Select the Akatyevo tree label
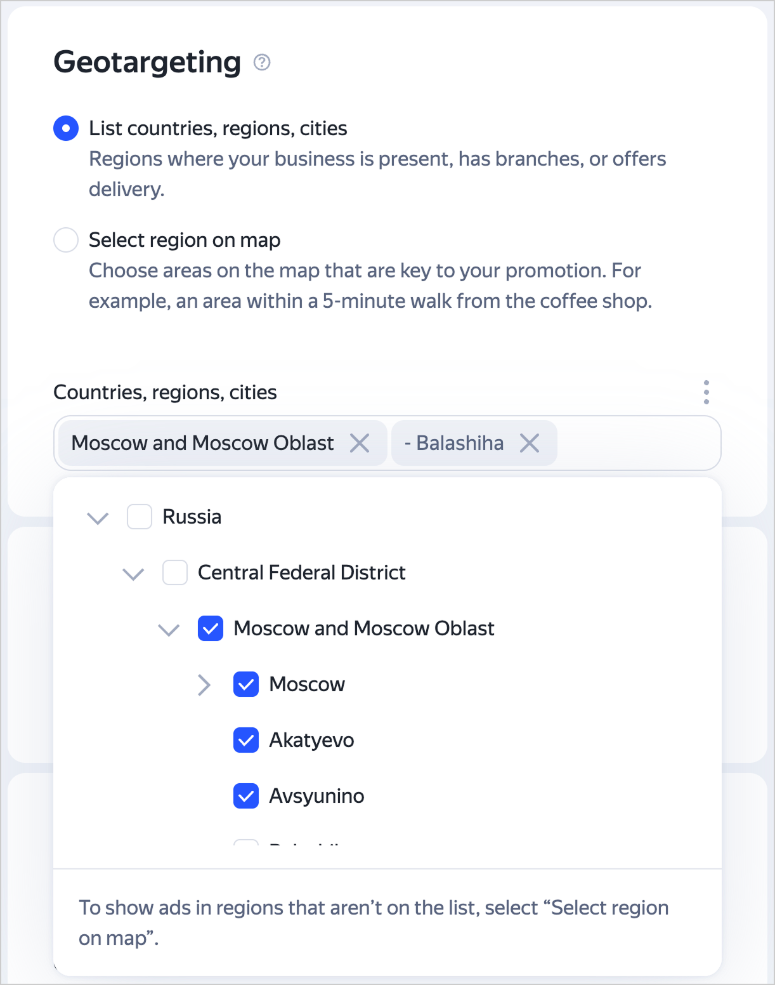Screen dimensions: 775x985 click(x=311, y=740)
